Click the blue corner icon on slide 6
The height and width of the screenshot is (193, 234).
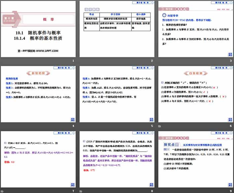(x=230, y=120)
